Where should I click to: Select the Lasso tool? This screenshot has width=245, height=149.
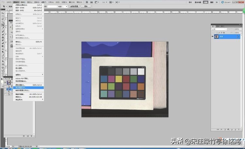pyautogui.click(x=3, y=19)
